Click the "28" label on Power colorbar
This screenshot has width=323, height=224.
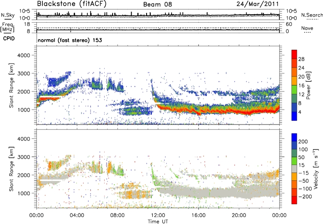pyautogui.click(x=301, y=59)
